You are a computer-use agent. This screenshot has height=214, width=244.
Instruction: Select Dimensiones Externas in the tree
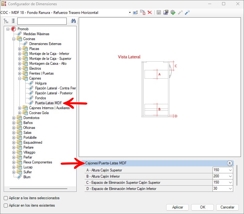click(x=45, y=44)
